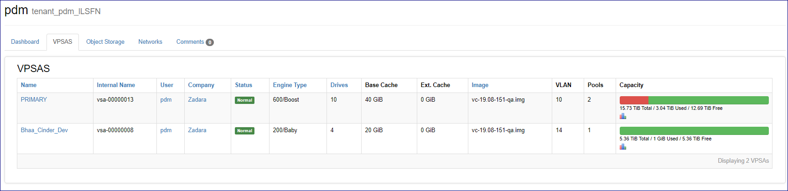Open the Comments tab
The width and height of the screenshot is (788, 191).
click(x=190, y=42)
